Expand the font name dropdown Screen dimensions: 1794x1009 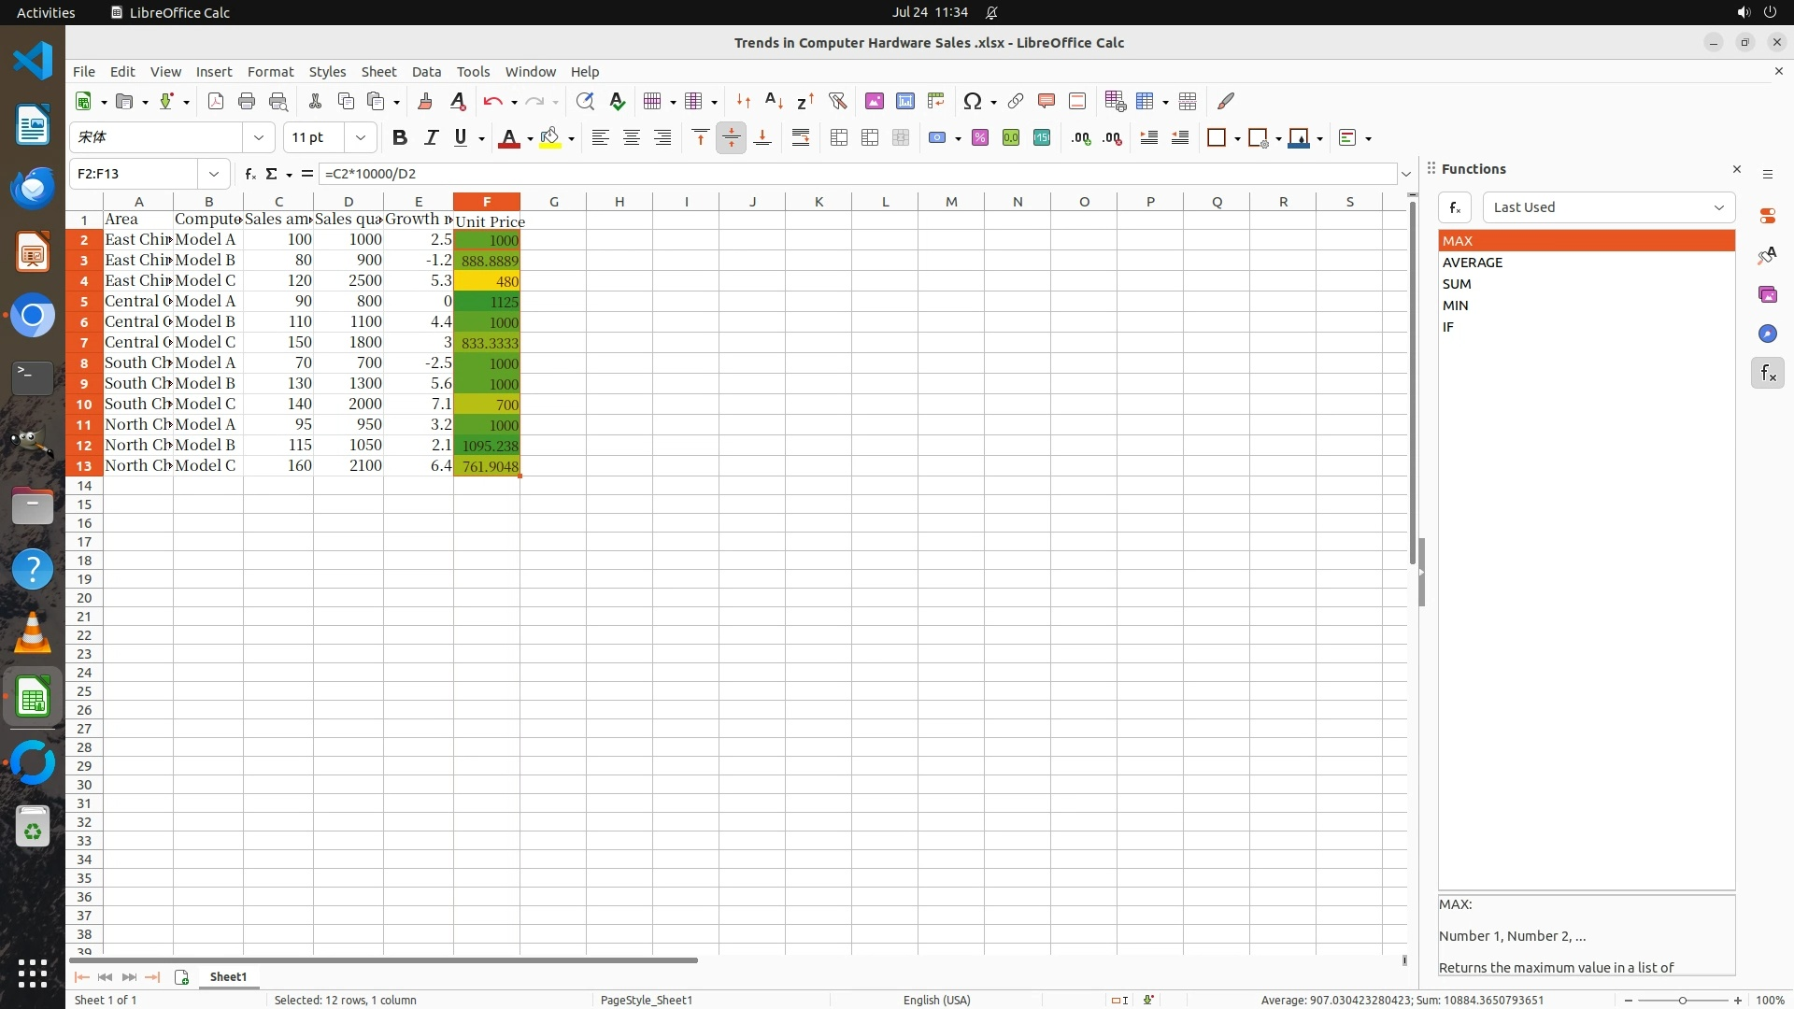click(x=259, y=137)
